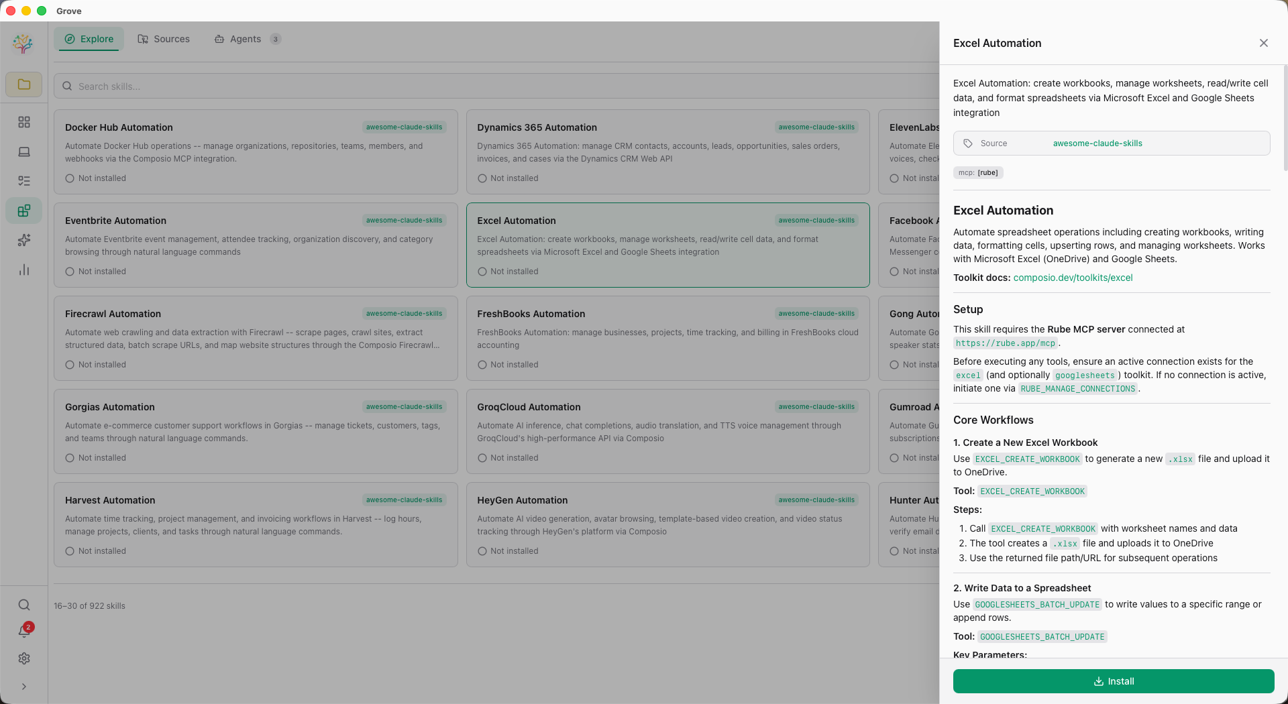
Task: Install the Excel Automation skill
Action: point(1114,681)
